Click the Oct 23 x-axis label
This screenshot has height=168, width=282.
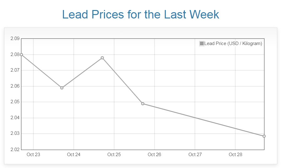pos(33,155)
